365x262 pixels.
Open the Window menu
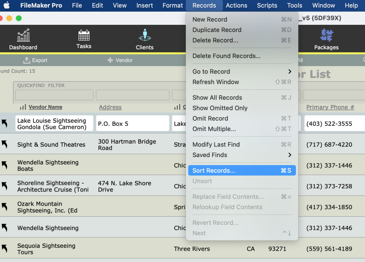coord(323,5)
